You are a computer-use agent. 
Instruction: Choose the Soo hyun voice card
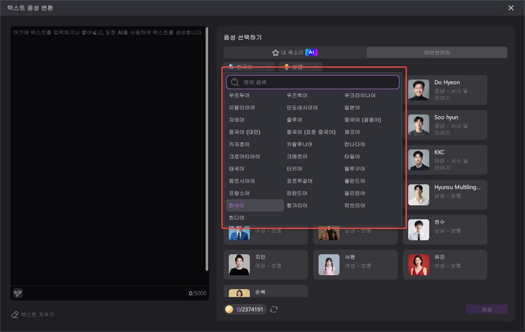tap(447, 124)
